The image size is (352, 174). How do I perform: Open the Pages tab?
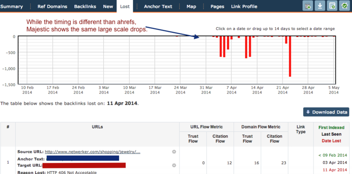(217, 7)
